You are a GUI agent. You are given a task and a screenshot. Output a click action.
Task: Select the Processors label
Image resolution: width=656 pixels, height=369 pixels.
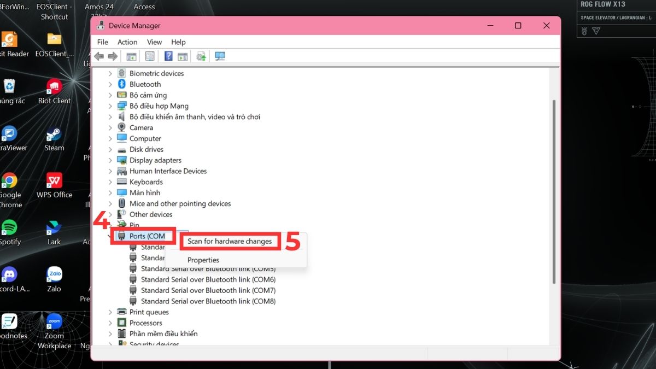click(146, 323)
